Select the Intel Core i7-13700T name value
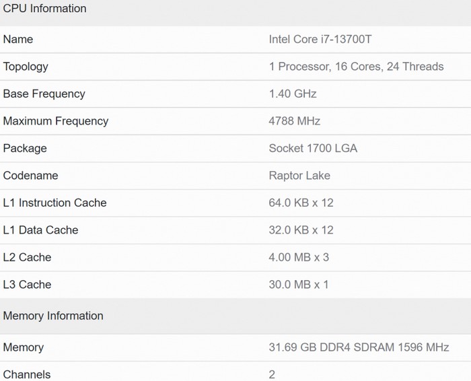The width and height of the screenshot is (471, 381). [320, 39]
